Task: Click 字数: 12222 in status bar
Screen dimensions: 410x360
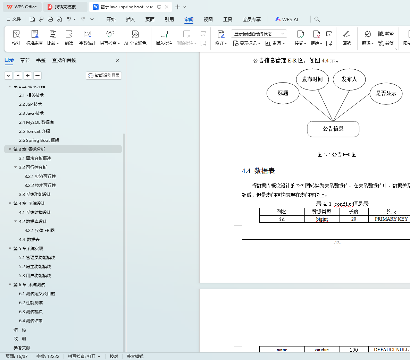Action: (48, 356)
